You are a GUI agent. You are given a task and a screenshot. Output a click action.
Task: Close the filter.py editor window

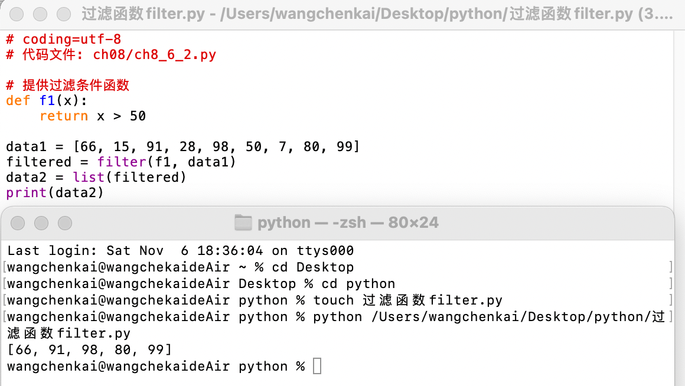click(x=18, y=14)
